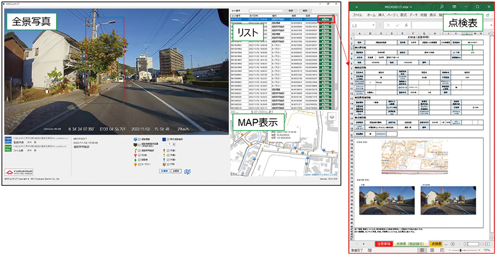Click the map layers icon
496x255 pixels.
coord(331,118)
